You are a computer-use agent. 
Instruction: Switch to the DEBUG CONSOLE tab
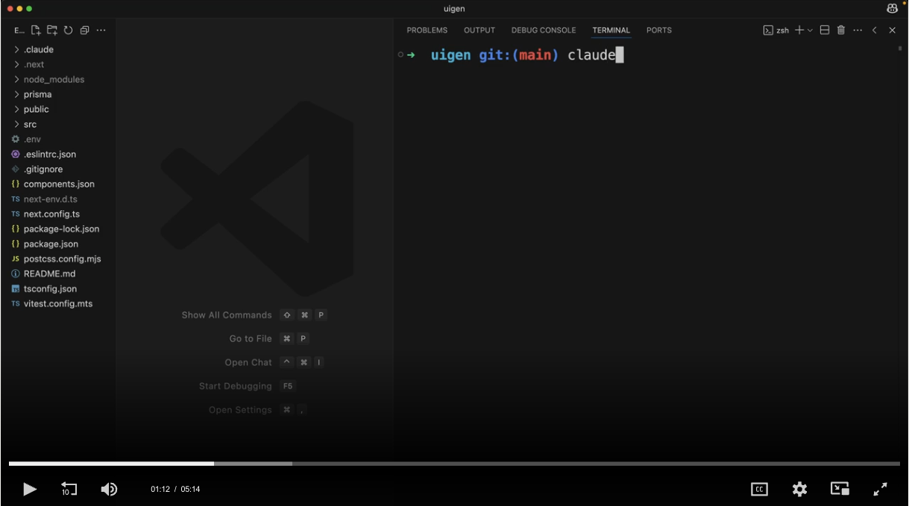(544, 31)
